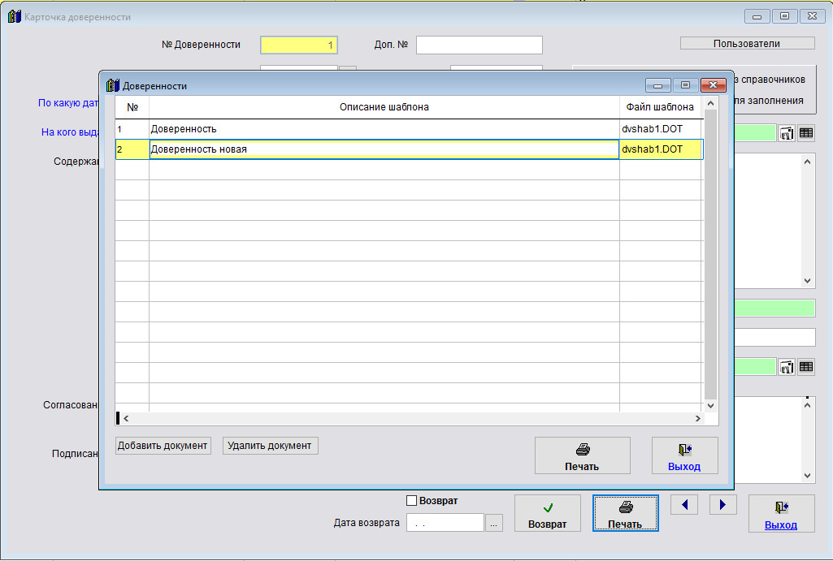
Task: Open date picker button next to Дата возврата
Action: click(494, 524)
